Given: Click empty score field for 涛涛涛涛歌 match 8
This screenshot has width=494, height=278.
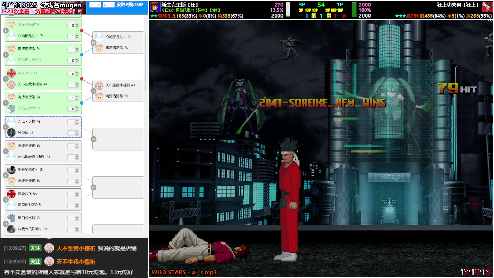Looking at the screenshot, I should [71, 146].
